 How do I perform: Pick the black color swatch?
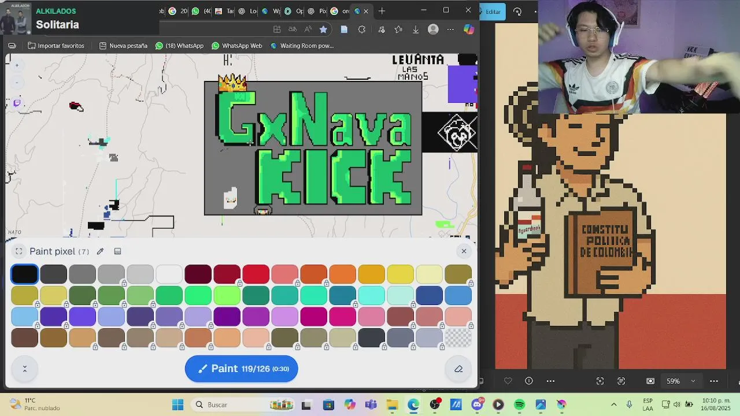click(x=24, y=274)
